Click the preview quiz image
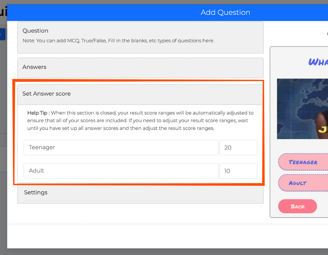Viewport: 328px width, 255px height. 302,109
